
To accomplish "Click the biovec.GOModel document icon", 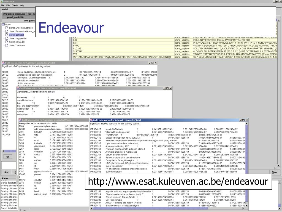I will 7,42.
